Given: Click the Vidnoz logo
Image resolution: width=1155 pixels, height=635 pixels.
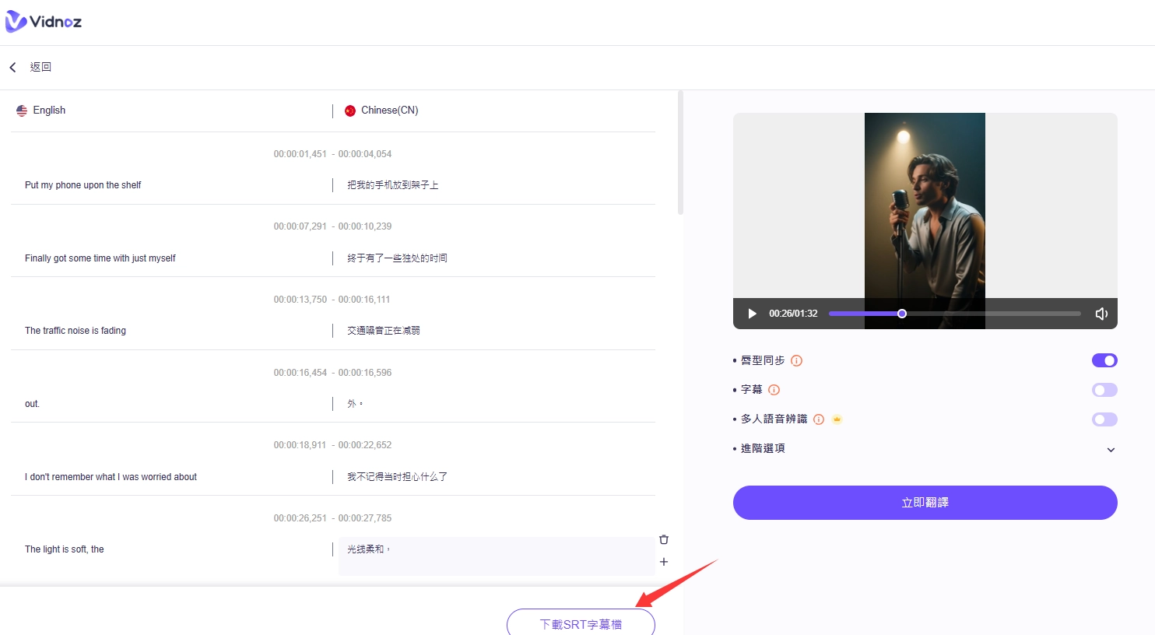Looking at the screenshot, I should (44, 22).
